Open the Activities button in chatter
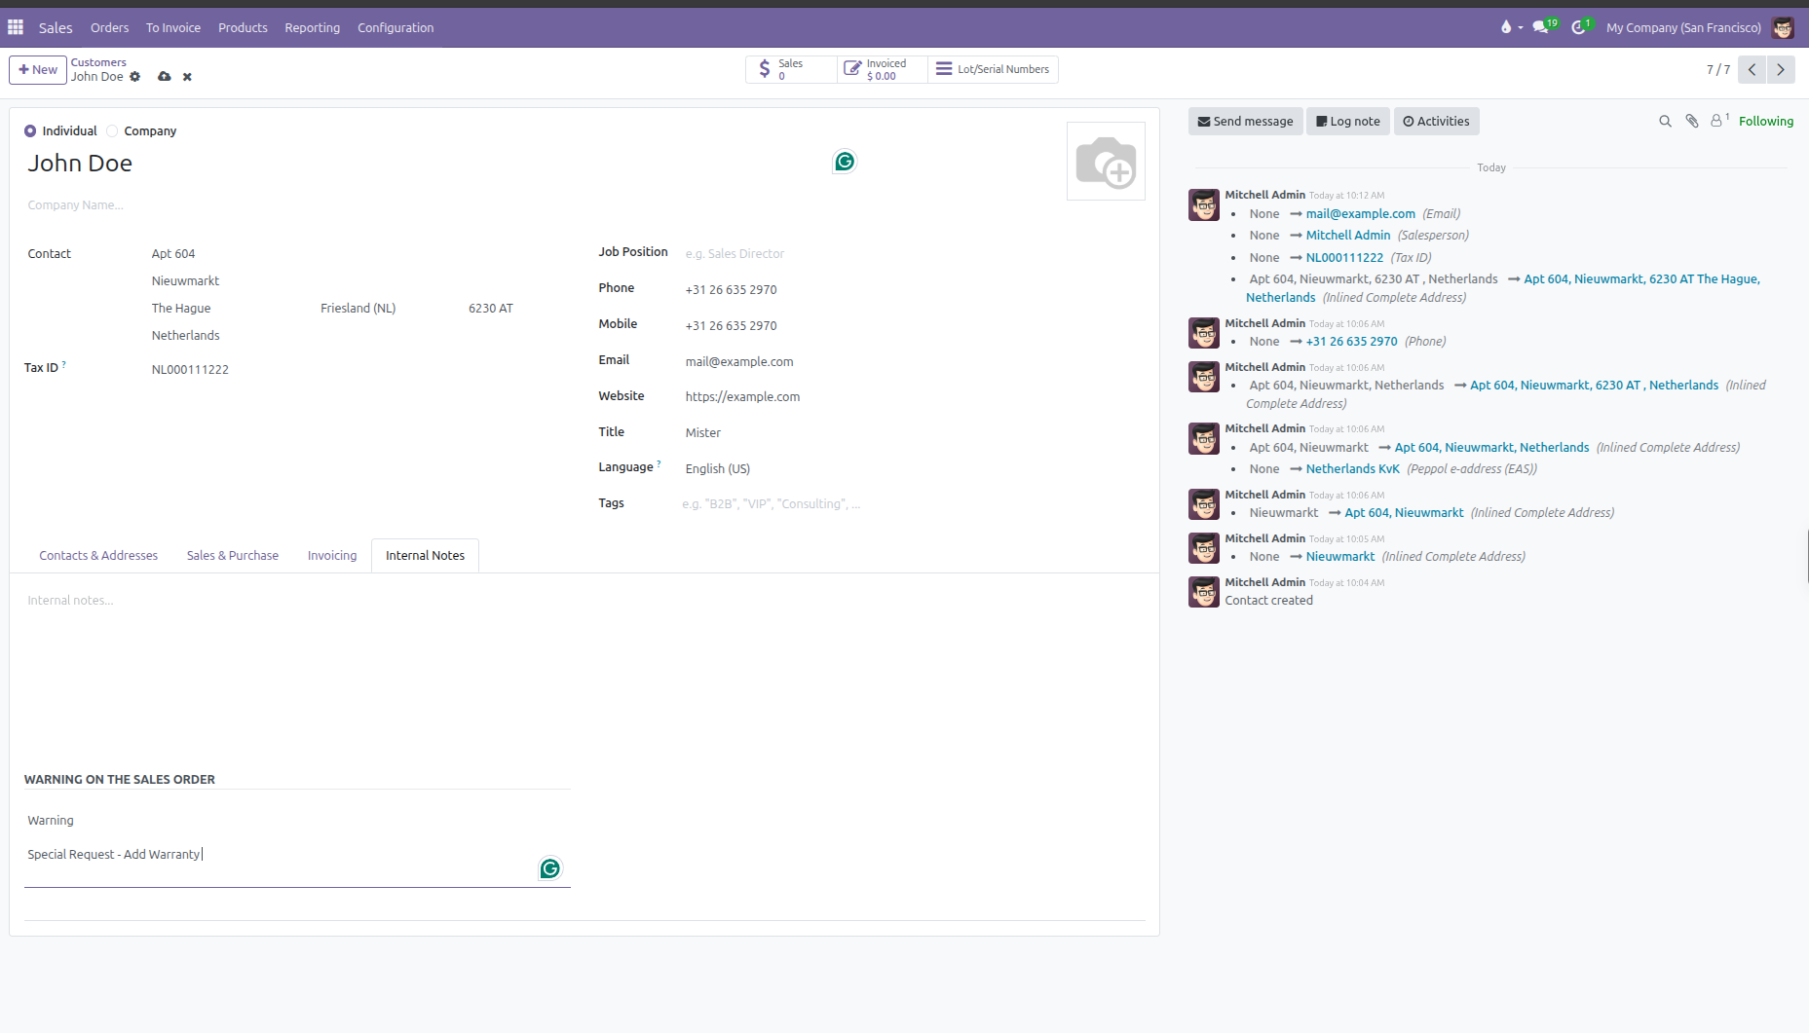The width and height of the screenshot is (1809, 1033). 1436,122
